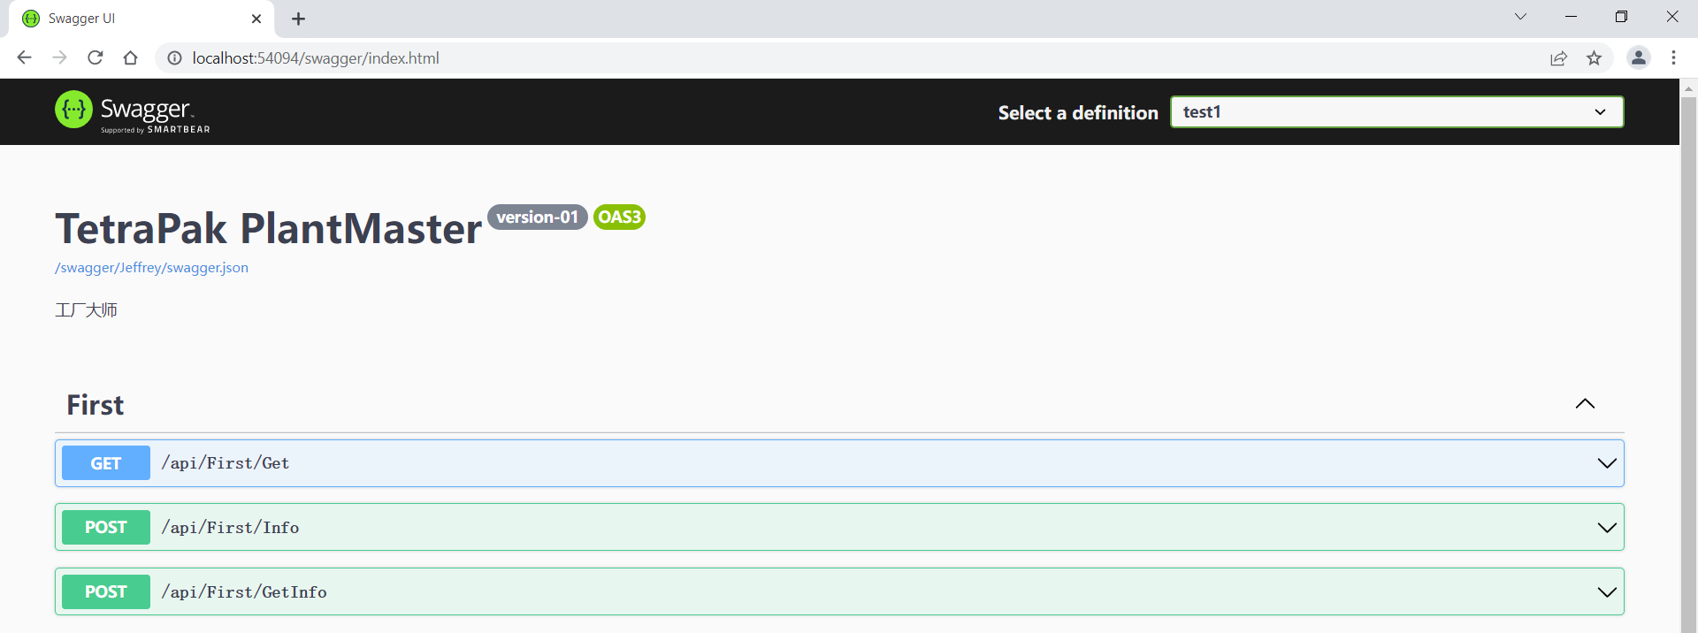Bookmark this page with the star icon

coord(1594,58)
